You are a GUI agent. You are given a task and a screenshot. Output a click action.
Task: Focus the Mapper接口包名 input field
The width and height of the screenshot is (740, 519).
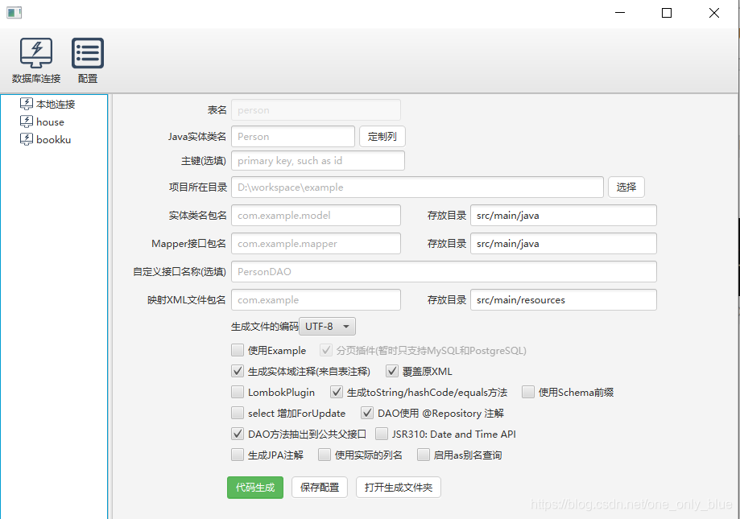316,244
